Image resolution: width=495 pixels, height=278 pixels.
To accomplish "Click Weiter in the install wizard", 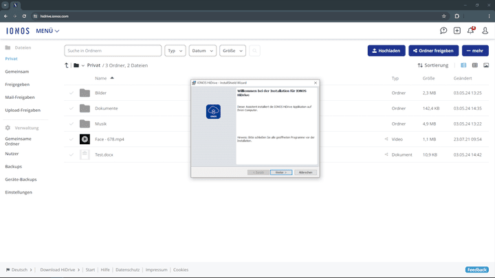I will coord(281,172).
